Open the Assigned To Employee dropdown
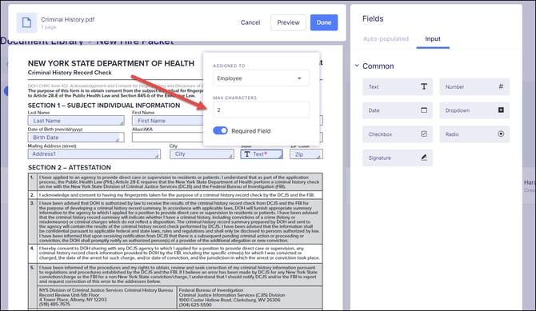Viewport: 536px width, 311px height. point(261,78)
